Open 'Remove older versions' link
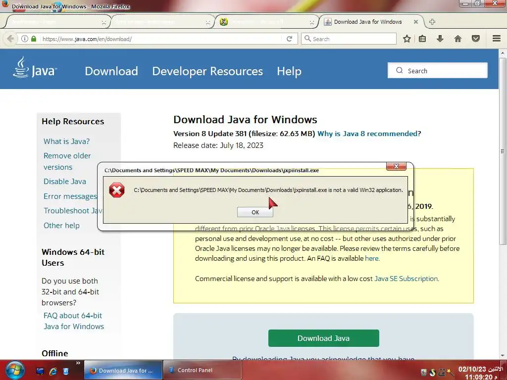The image size is (507, 380). [67, 161]
